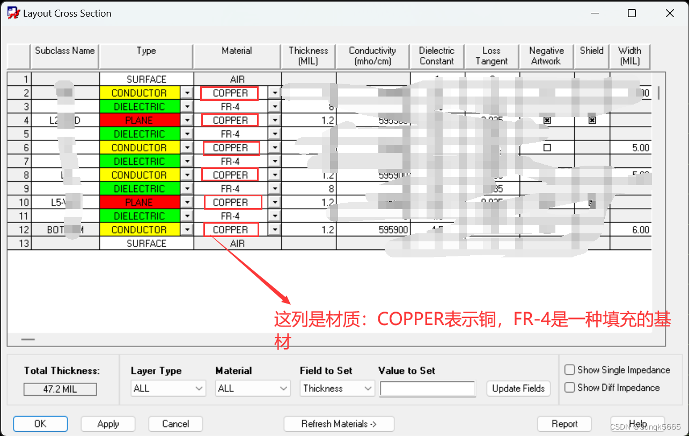
Task: Select the red PLANE cell in row 4
Action: (x=141, y=120)
